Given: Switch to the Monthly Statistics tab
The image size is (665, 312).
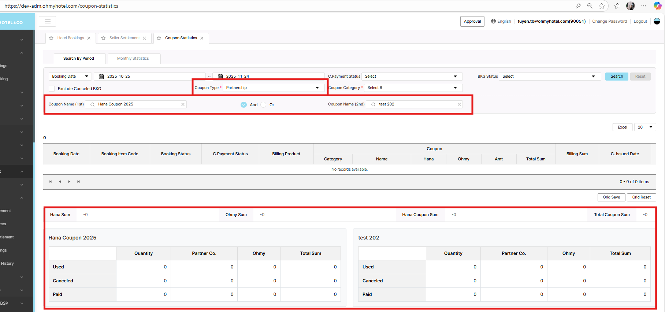Looking at the screenshot, I should (x=133, y=59).
